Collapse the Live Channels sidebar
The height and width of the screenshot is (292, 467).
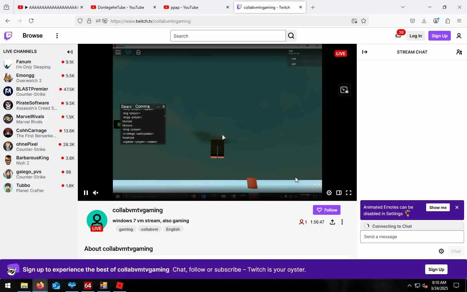click(x=70, y=52)
